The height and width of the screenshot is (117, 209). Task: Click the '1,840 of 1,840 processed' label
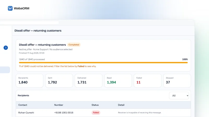coord(32,59)
